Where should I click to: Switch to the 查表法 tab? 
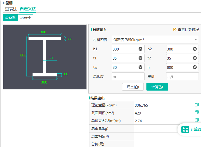click(11, 9)
